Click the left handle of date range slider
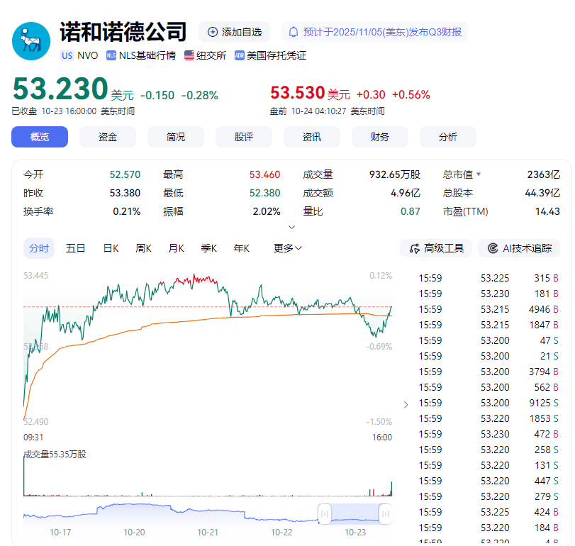Image resolution: width=575 pixels, height=546 pixels. coord(325,513)
